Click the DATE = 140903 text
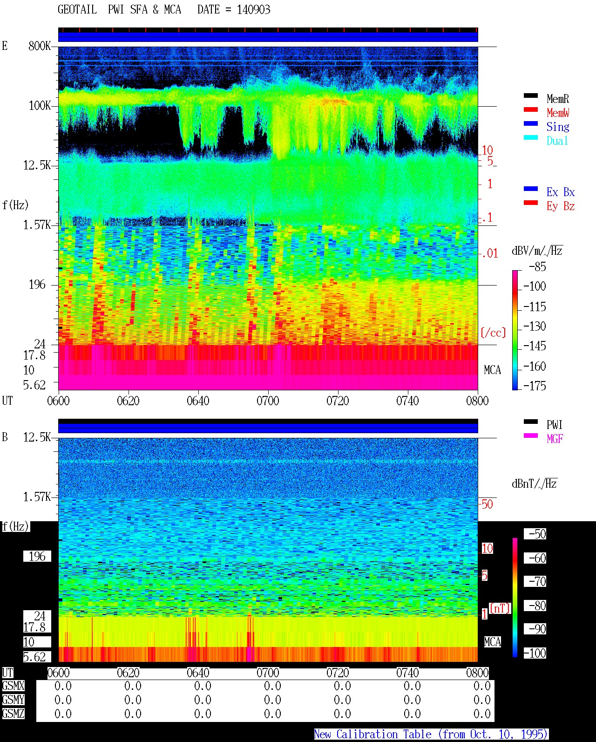 (x=234, y=10)
